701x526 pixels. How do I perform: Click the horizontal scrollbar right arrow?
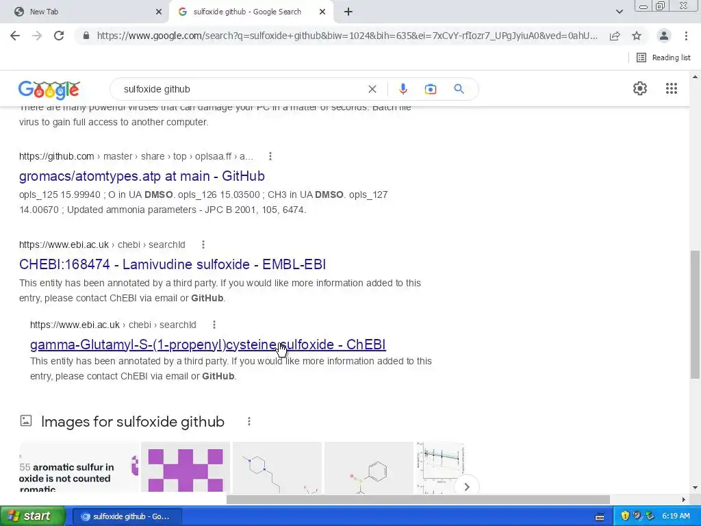684,499
